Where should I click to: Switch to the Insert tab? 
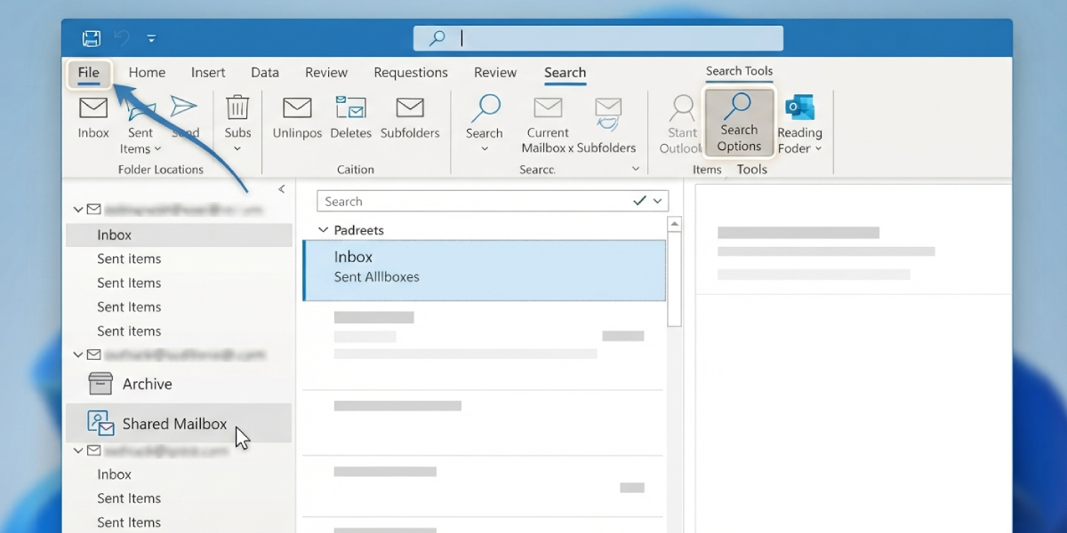tap(208, 73)
